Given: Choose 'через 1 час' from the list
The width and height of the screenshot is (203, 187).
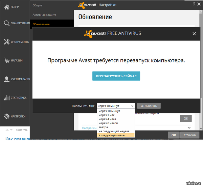Looking at the screenshot, I should pyautogui.click(x=107, y=115).
